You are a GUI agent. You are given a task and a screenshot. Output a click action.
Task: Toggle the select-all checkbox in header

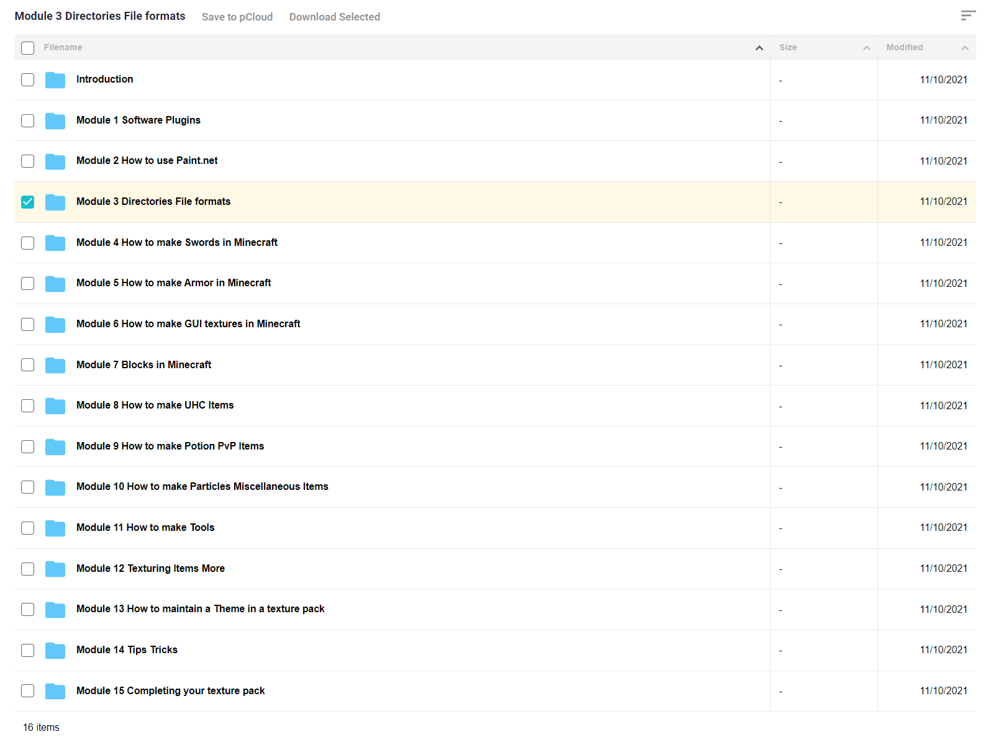28,48
